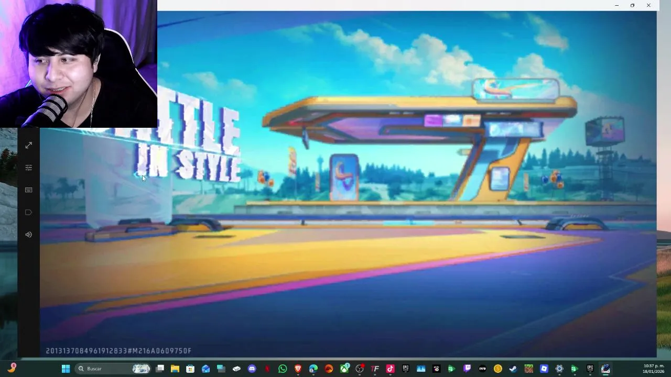
Task: Open the TF app taskbar icon
Action: pyautogui.click(x=375, y=369)
